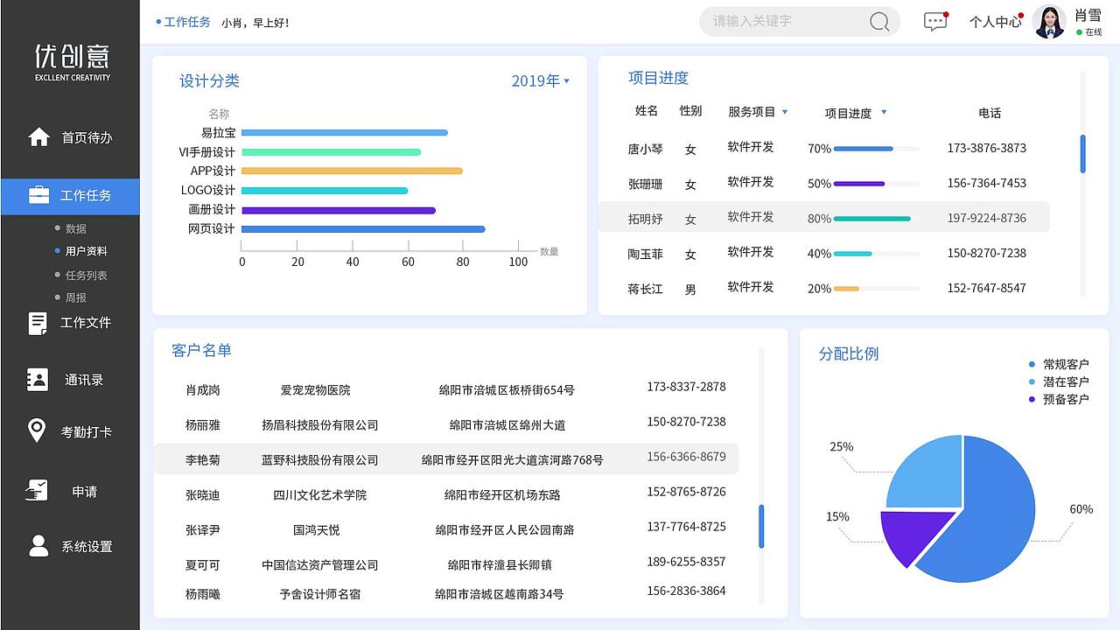
Task: Click the 网页设计 bar in chart
Action: [363, 229]
